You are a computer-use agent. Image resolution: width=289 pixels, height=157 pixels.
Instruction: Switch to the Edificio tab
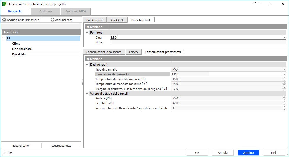pyautogui.click(x=133, y=52)
